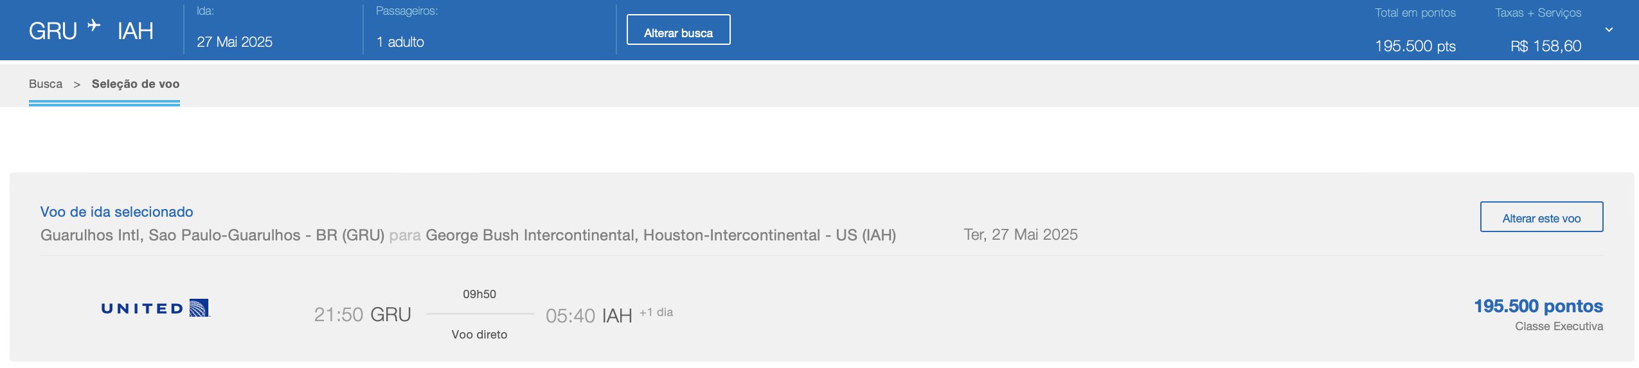Click the United globe emblem
Image resolution: width=1639 pixels, height=368 pixels.
tap(200, 308)
